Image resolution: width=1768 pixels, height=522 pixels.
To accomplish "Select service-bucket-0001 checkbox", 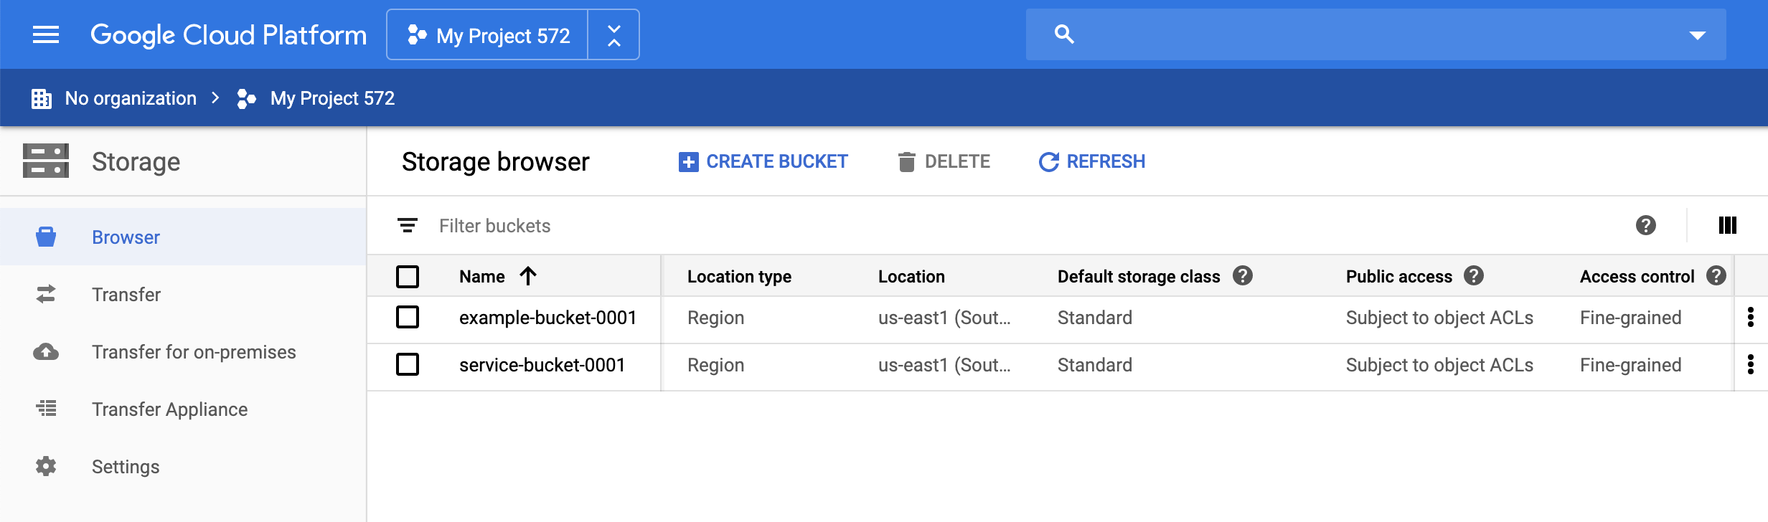I will click(x=408, y=364).
